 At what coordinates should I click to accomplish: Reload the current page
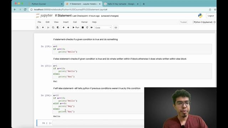(25, 10)
